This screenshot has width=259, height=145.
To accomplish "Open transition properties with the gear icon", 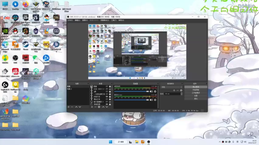I will [181, 90].
